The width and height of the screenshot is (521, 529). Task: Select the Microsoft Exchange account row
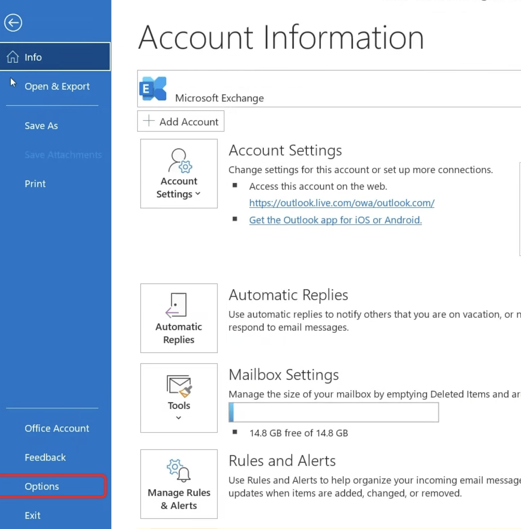pos(329,89)
